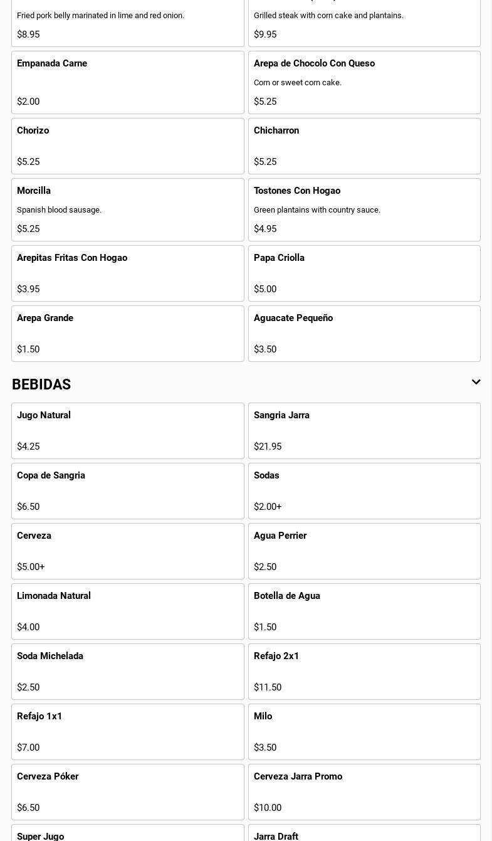Choose the Chorizo item card
The width and height of the screenshot is (492, 841).
127,146
